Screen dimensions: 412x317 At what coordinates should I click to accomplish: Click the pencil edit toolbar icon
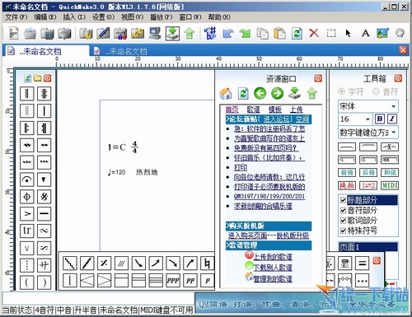coord(103,33)
